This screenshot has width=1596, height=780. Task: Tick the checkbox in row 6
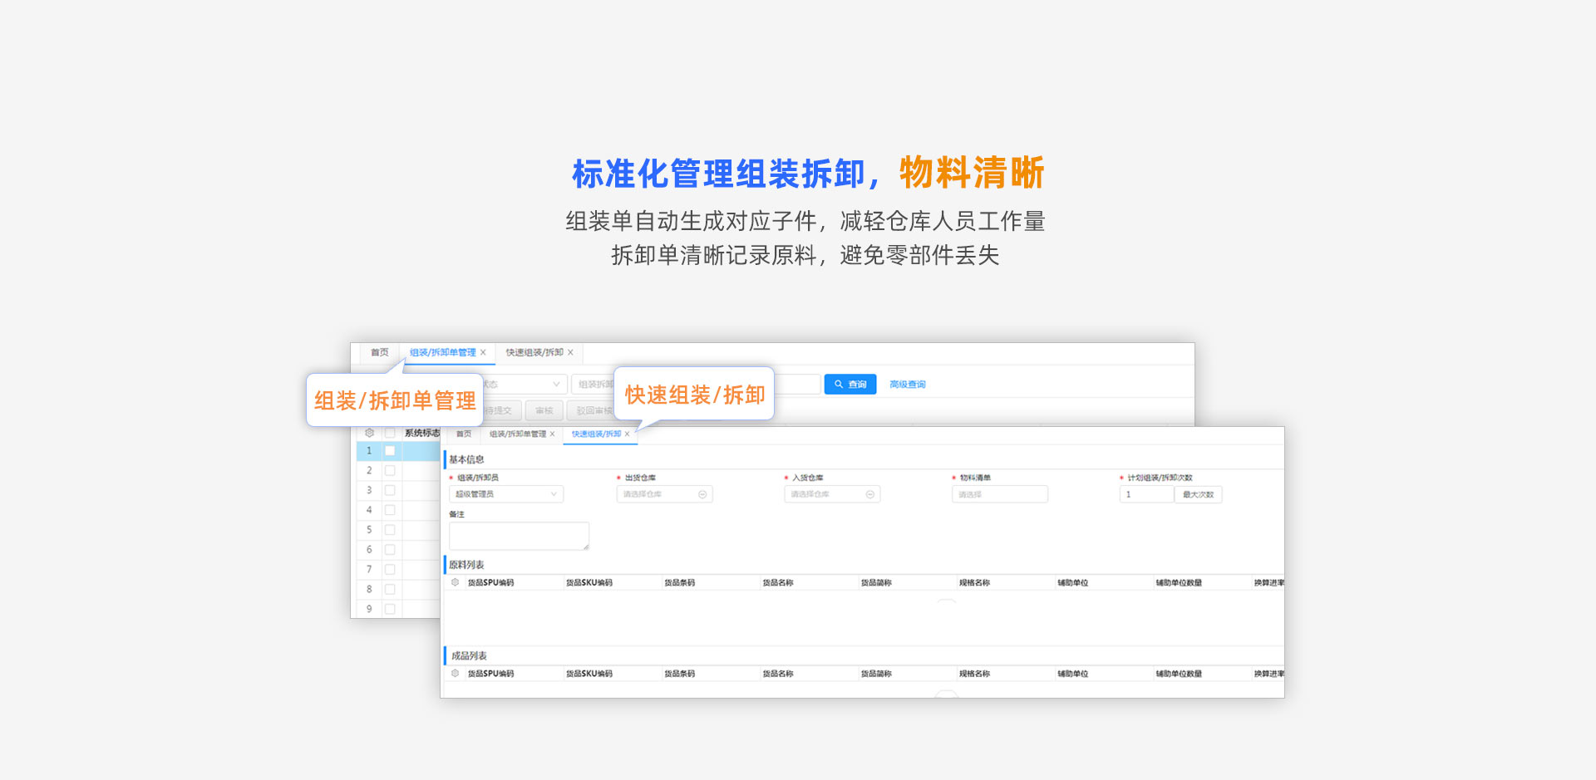coord(390,549)
